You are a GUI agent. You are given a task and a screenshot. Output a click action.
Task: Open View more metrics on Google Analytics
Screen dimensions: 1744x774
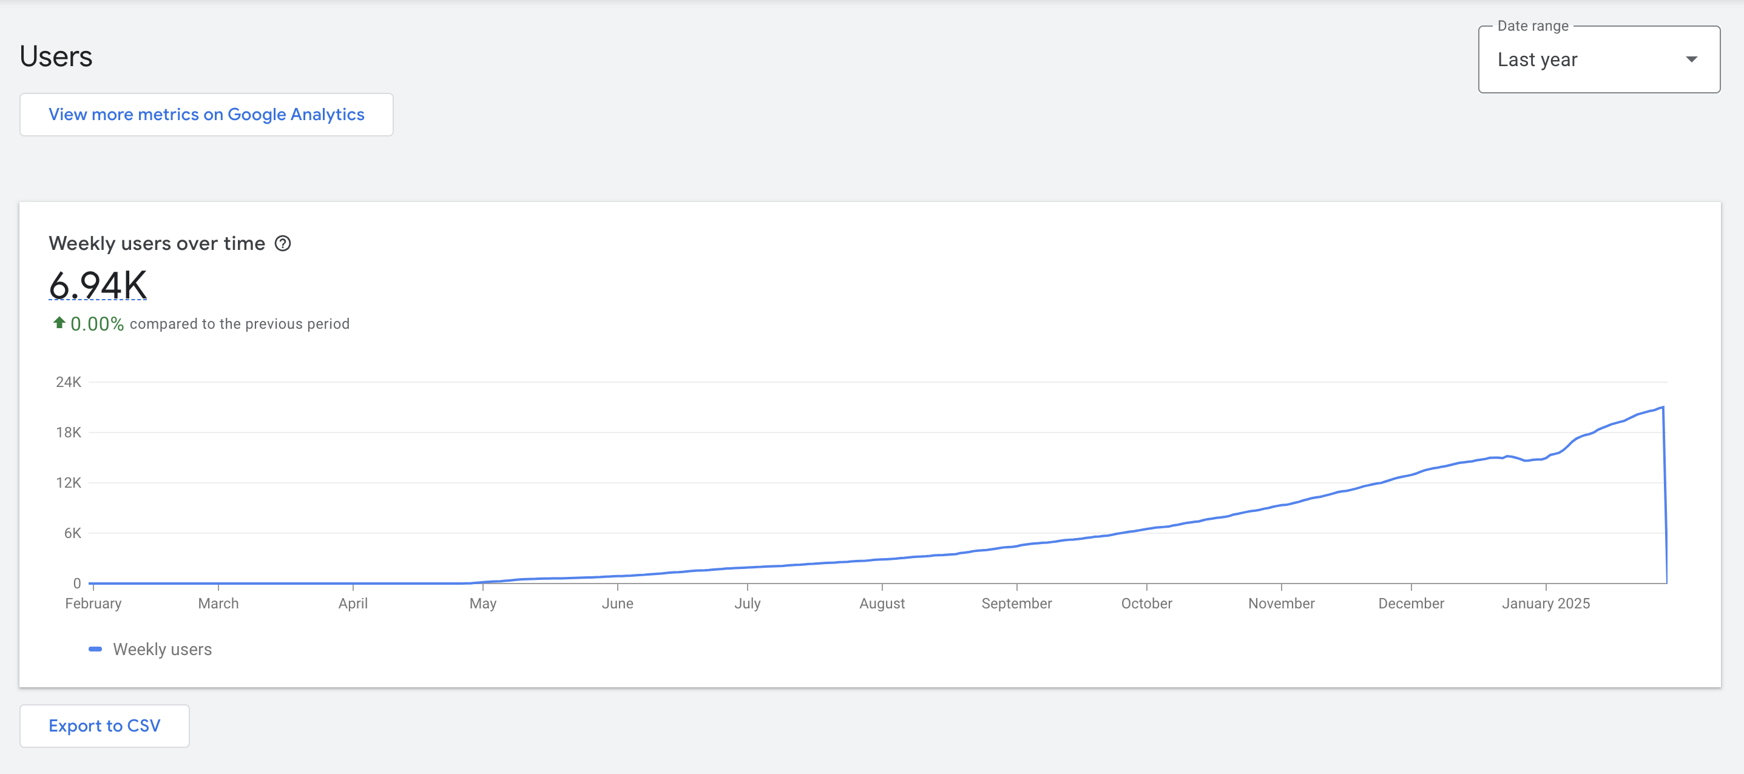206,114
